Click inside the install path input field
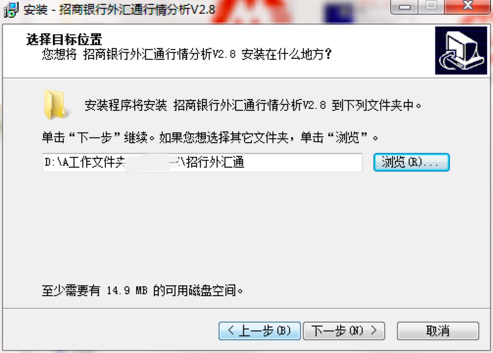493x353 pixels. click(x=202, y=162)
